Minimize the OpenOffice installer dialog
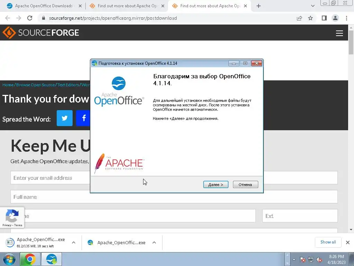 click(234, 63)
